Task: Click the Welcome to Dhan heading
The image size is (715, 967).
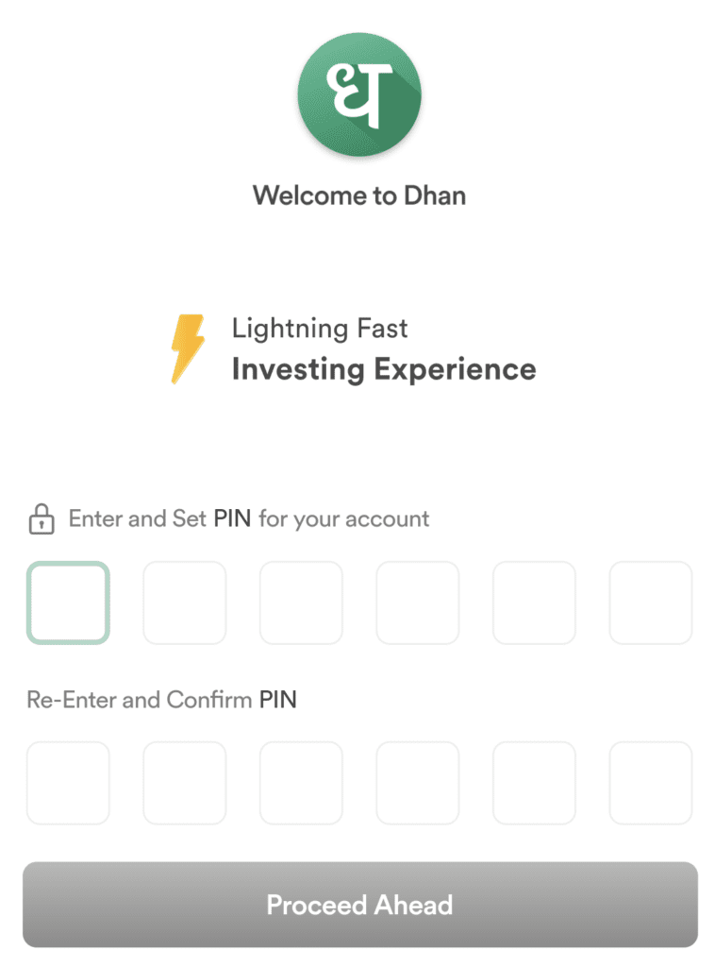Action: pyautogui.click(x=358, y=195)
